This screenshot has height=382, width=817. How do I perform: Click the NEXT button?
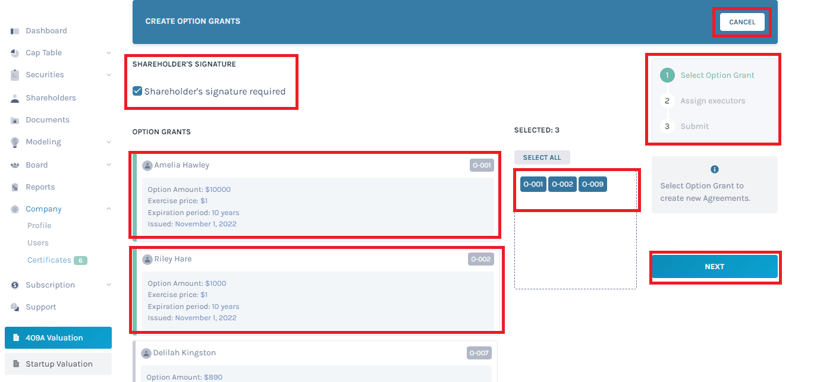tap(714, 266)
